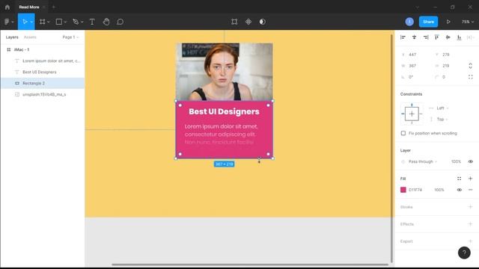Align selection to right
The width and height of the screenshot is (479, 269).
(426, 37)
